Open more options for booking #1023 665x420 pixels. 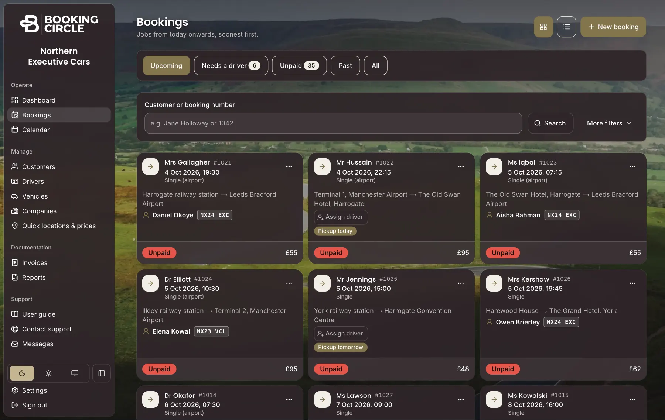pos(632,166)
